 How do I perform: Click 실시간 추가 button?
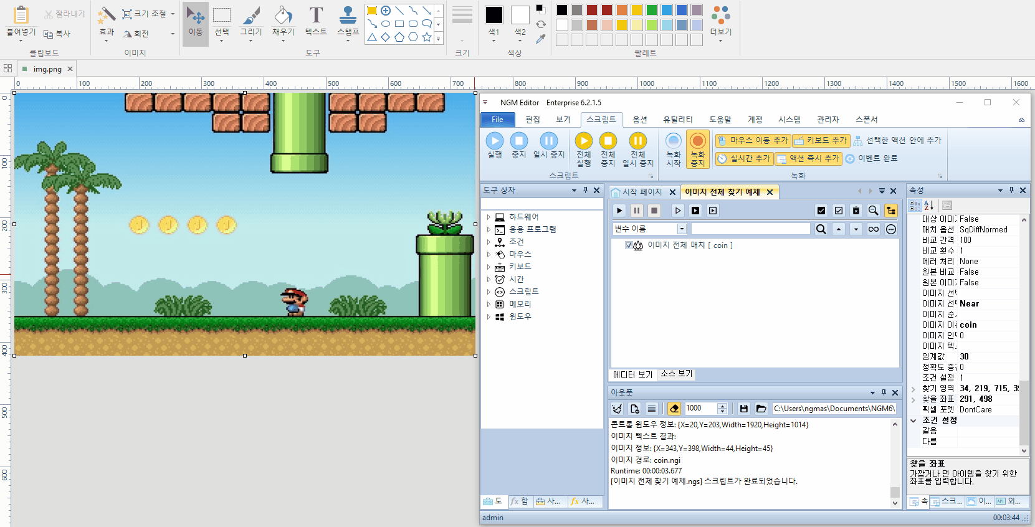point(744,159)
